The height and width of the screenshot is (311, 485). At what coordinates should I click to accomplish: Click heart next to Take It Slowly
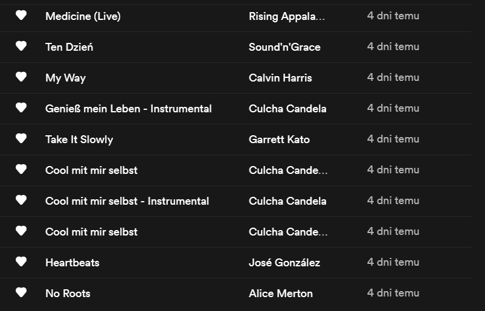point(21,139)
